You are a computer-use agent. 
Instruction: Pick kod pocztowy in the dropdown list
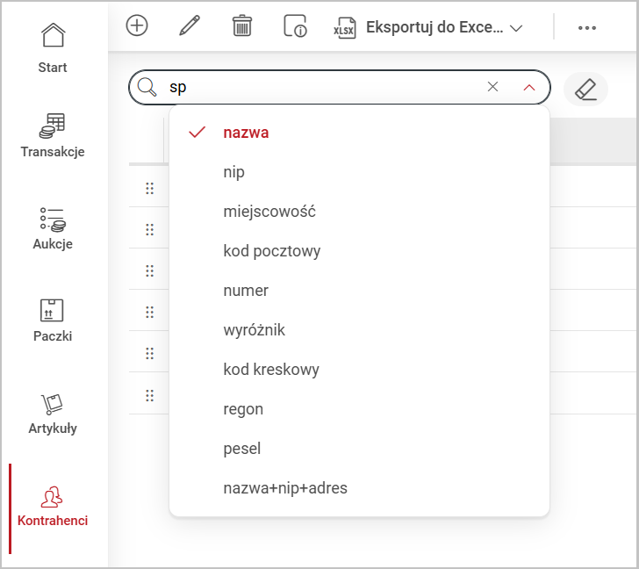[271, 251]
